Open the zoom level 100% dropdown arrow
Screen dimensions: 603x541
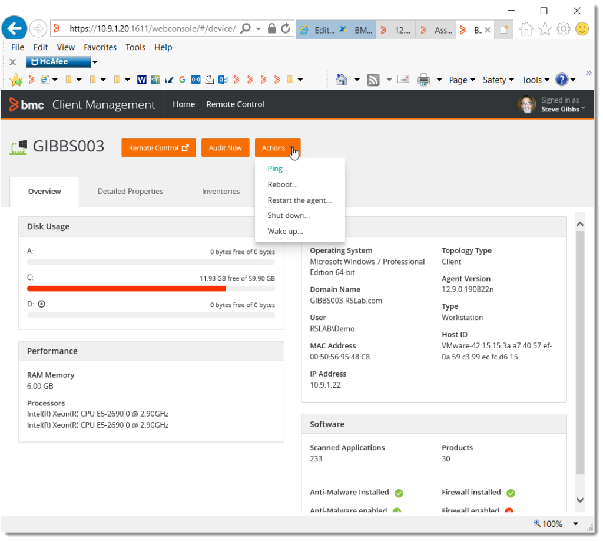[575, 524]
